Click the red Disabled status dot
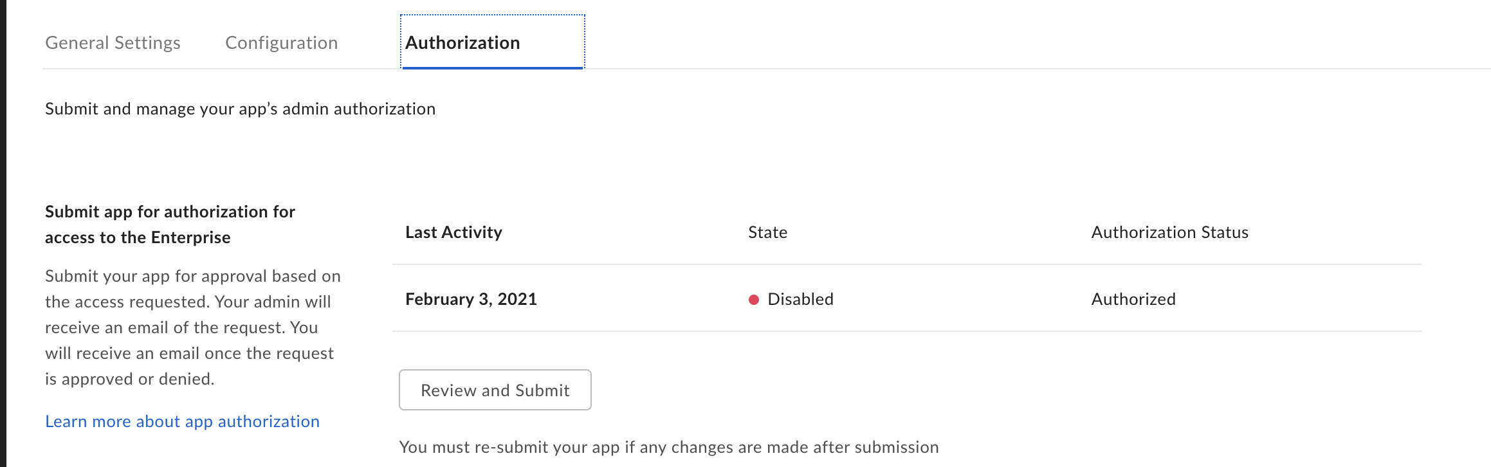Image resolution: width=1491 pixels, height=467 pixels. tap(754, 300)
